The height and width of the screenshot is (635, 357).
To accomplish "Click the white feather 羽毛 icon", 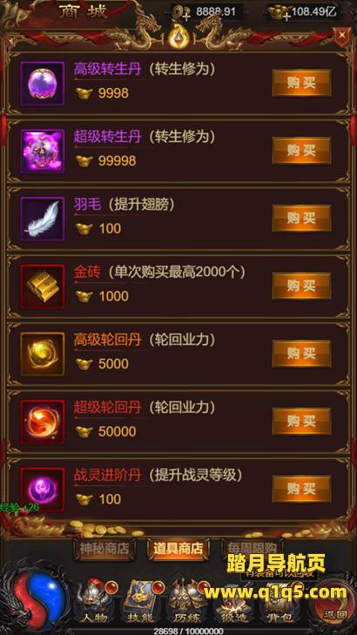I will tap(43, 220).
